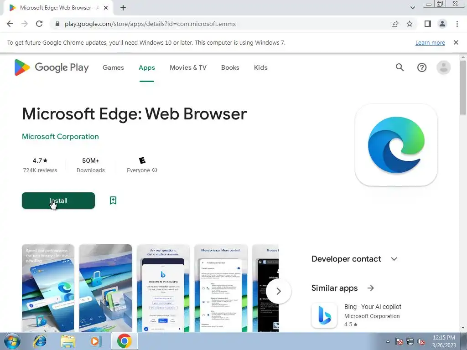
Task: Toggle the Chrome side panel
Action: (428, 24)
